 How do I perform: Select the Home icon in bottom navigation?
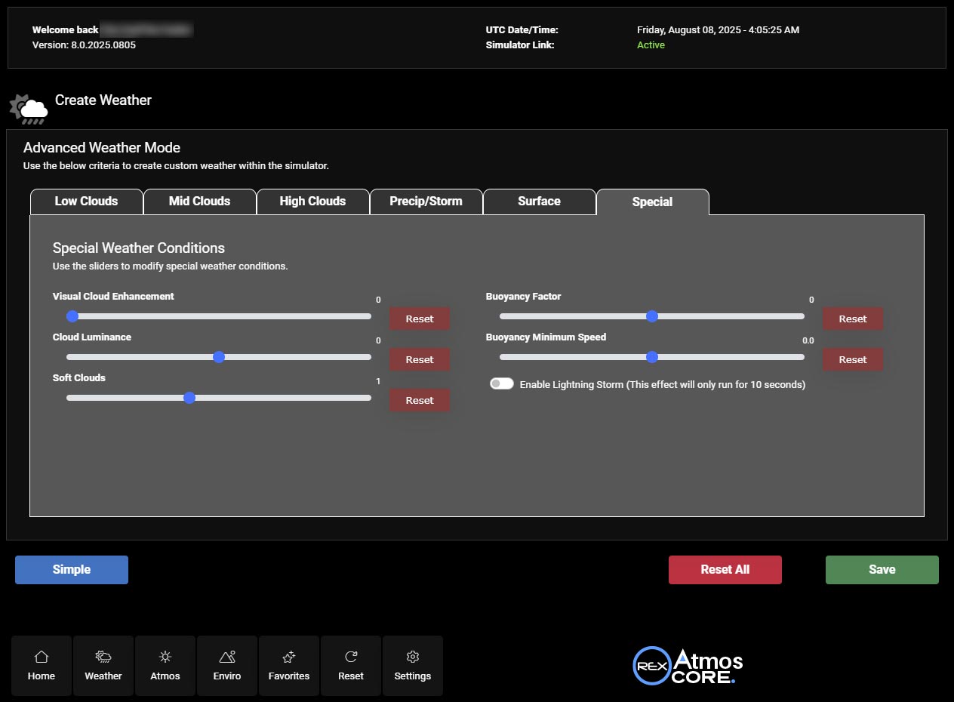pyautogui.click(x=42, y=664)
